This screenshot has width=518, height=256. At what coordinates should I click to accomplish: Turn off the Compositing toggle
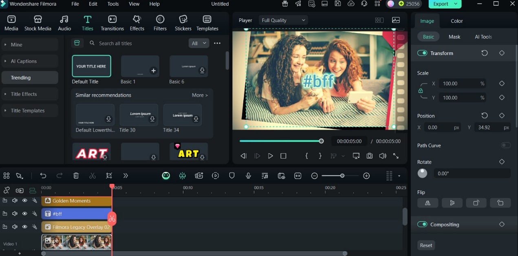tap(422, 224)
